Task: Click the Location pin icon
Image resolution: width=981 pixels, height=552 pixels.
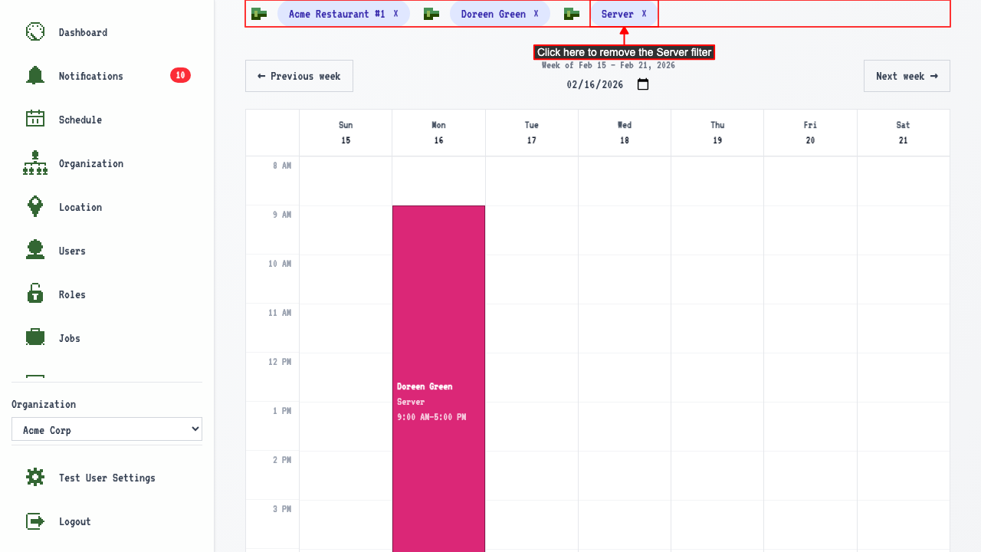Action: (35, 207)
